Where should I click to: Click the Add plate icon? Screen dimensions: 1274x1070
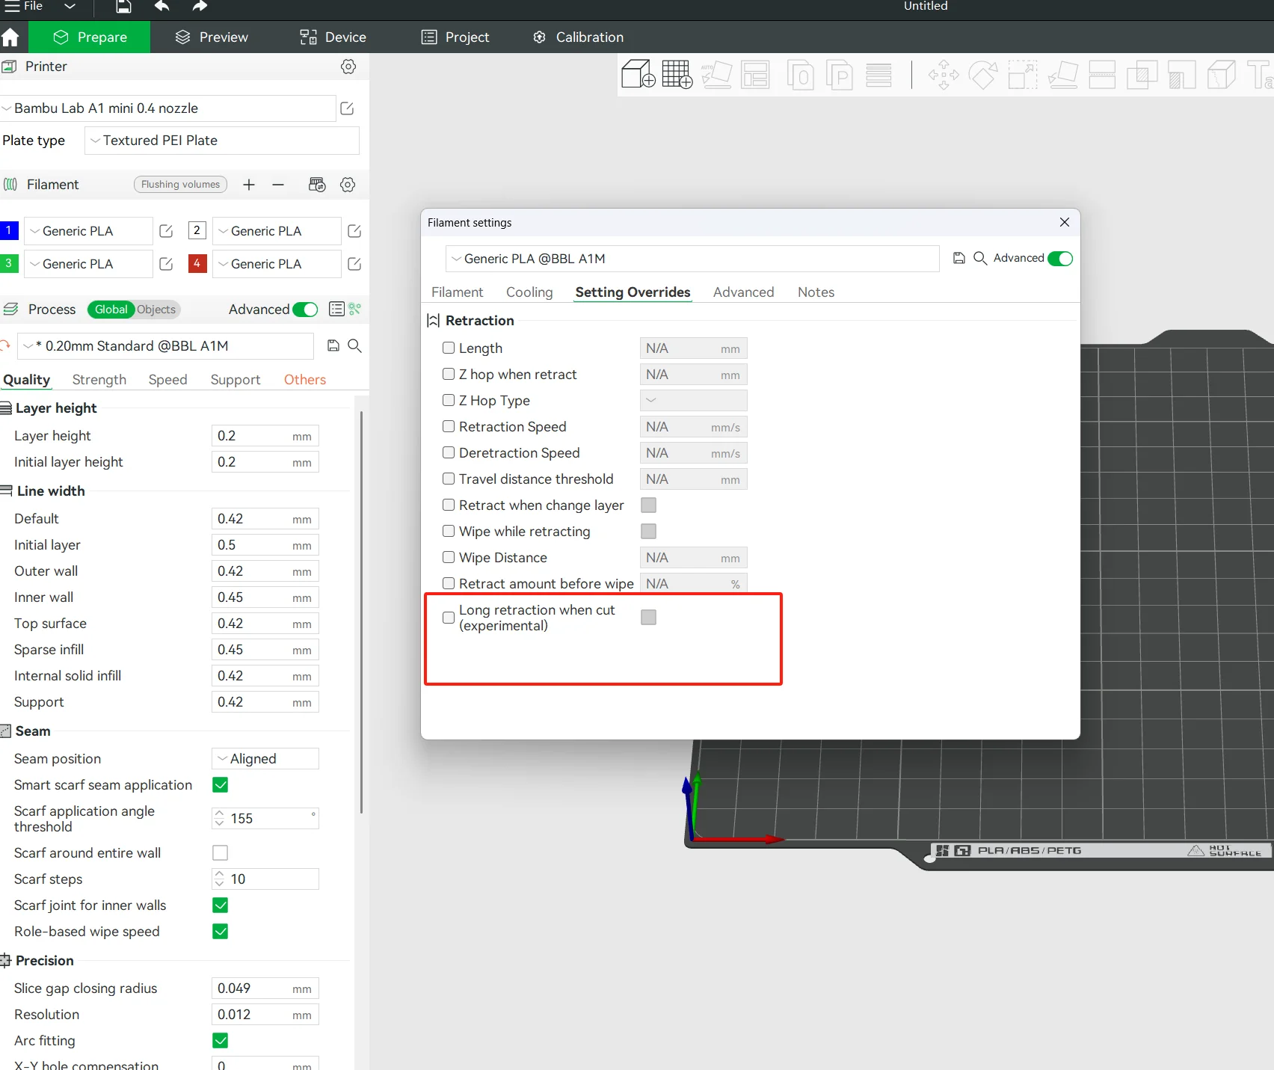click(x=677, y=74)
